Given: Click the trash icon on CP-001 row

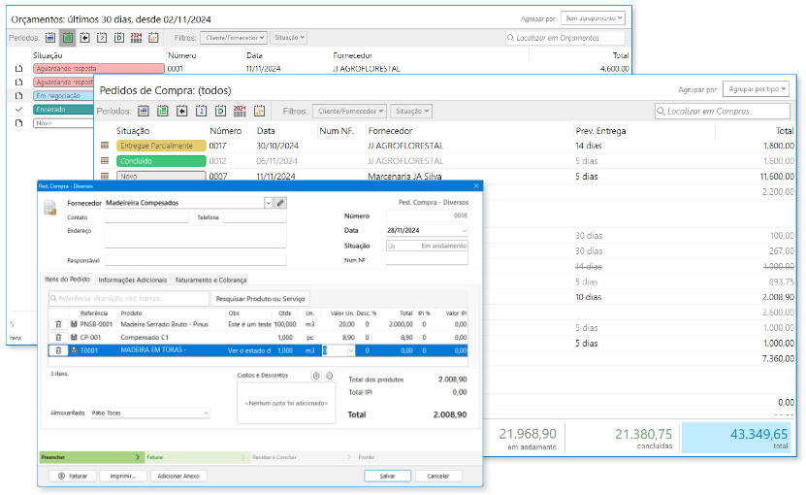Looking at the screenshot, I should point(58,338).
